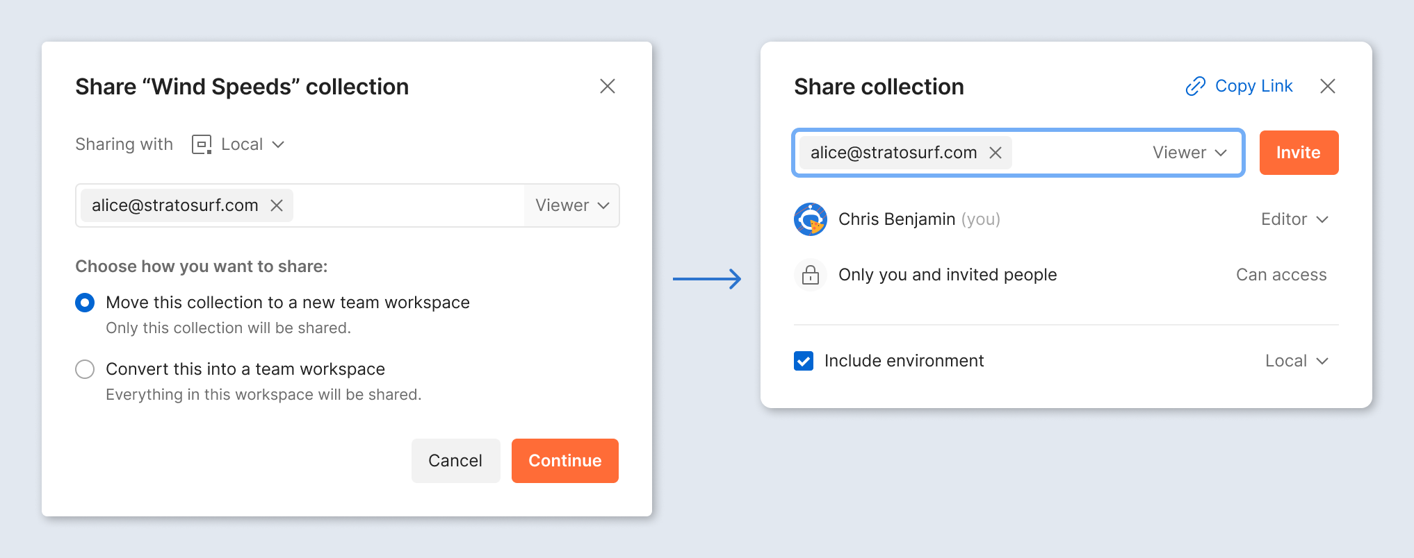Click the workspace icon beside Local

coord(202,144)
